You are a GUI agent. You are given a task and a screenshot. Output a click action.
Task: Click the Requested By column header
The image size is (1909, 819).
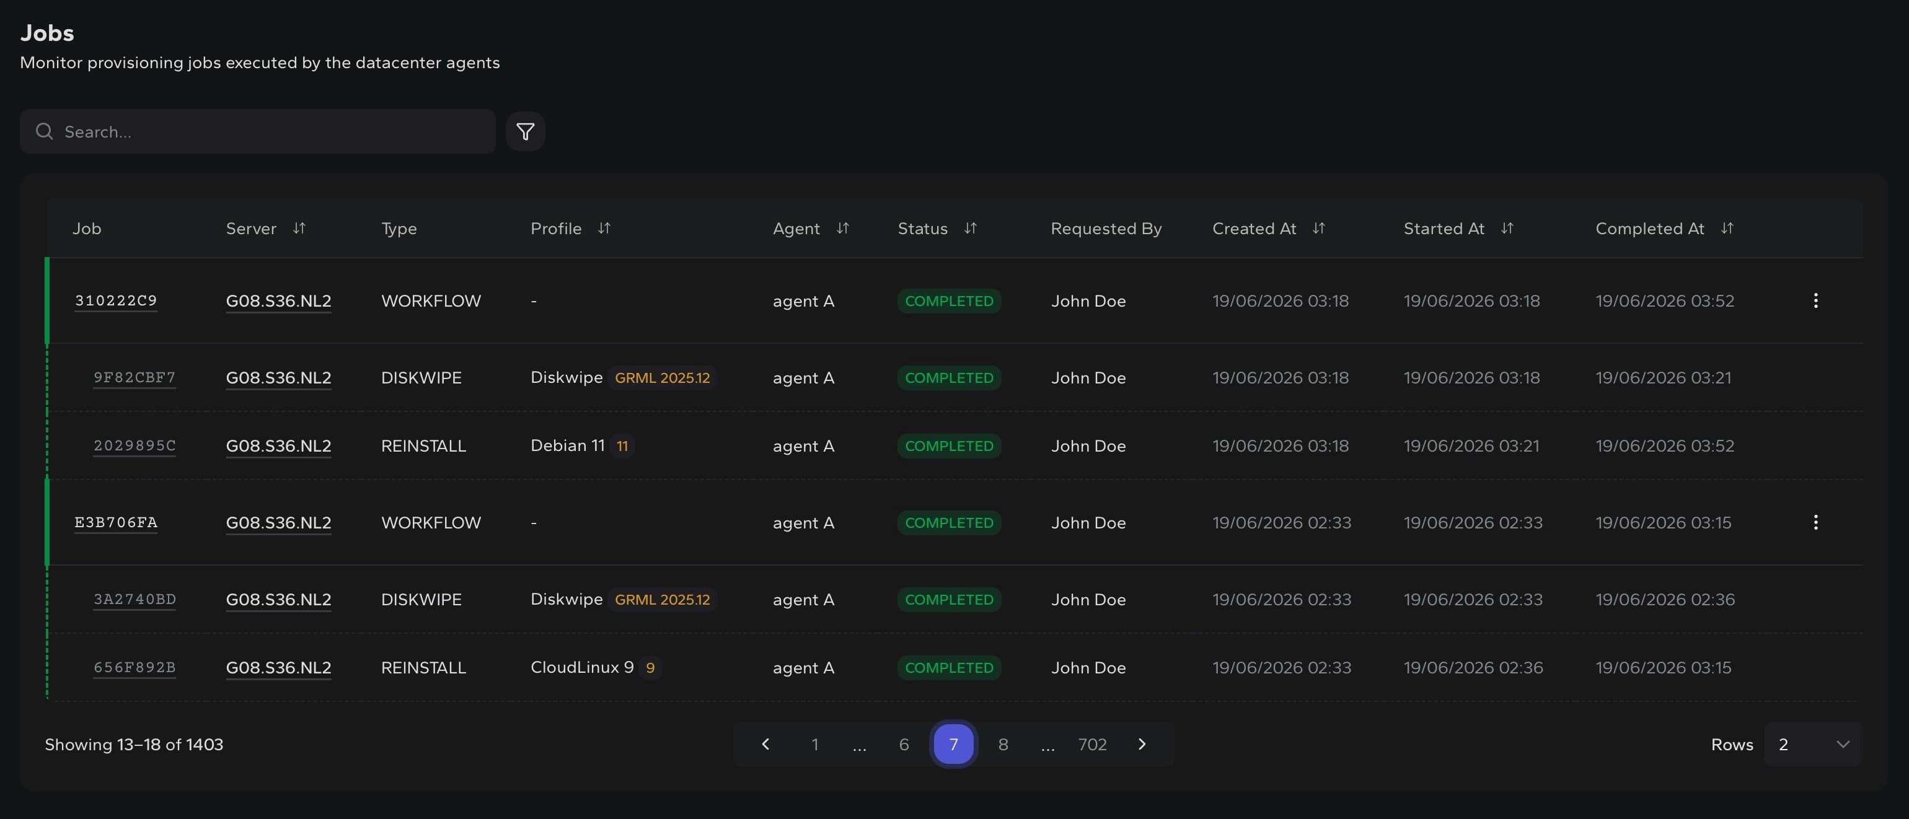(x=1106, y=229)
